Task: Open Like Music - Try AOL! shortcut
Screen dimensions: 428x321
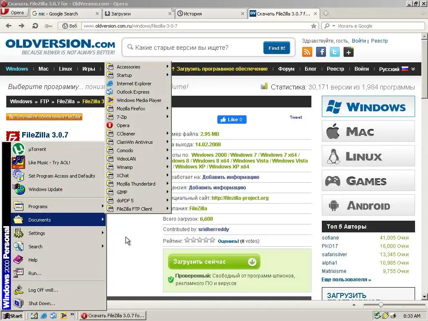Action: pos(59,163)
